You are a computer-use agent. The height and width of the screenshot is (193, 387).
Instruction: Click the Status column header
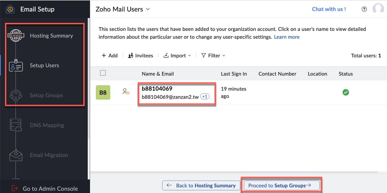point(346,74)
